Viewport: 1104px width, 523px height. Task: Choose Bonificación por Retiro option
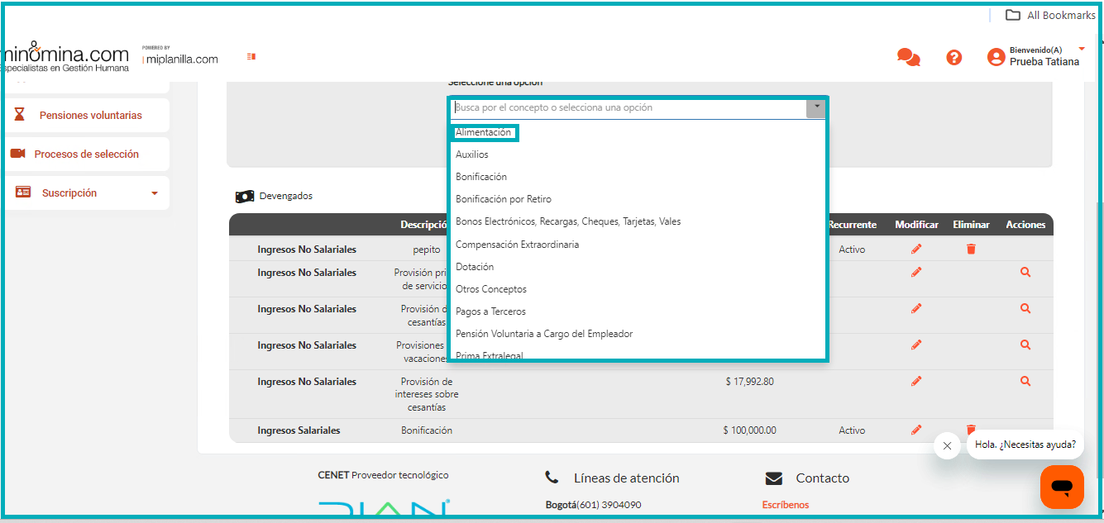503,199
